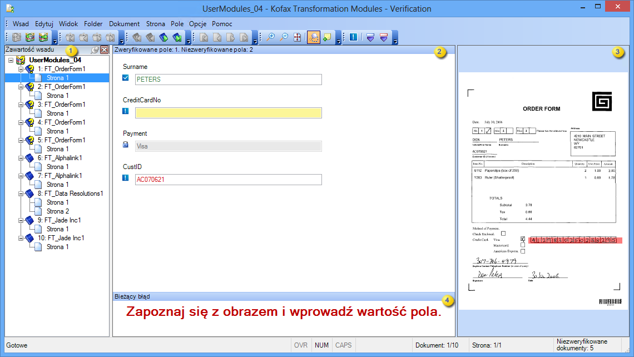The width and height of the screenshot is (634, 357).
Task: Click the fit image to window icon
Action: pyautogui.click(x=298, y=37)
